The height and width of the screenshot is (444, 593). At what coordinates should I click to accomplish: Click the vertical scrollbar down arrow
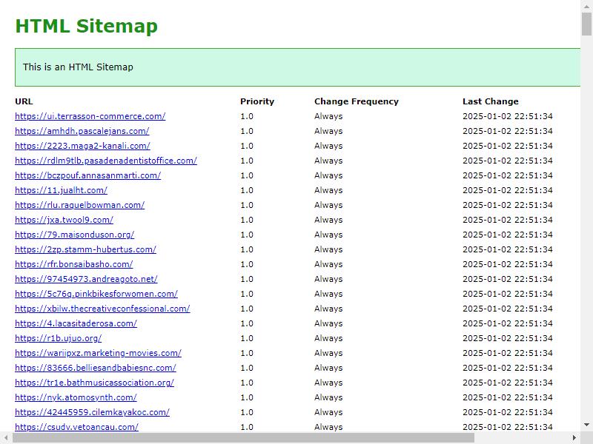click(x=586, y=425)
